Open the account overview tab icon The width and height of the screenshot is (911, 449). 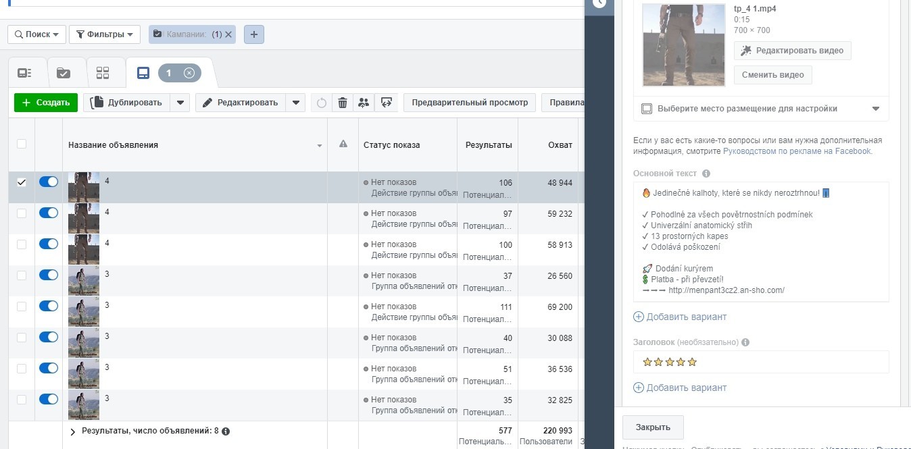coord(25,73)
